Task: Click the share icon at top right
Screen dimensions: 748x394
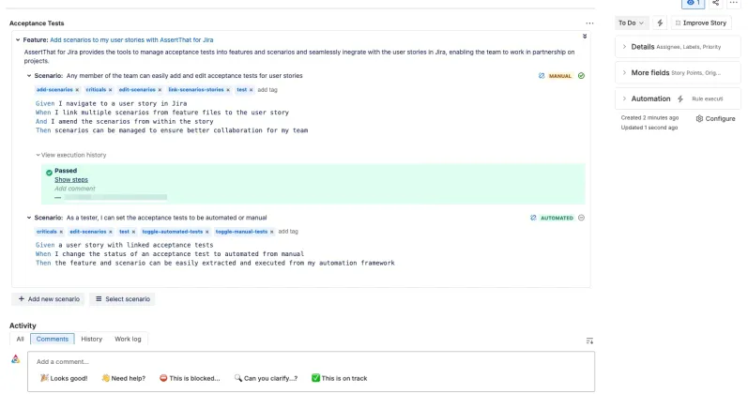Action: coord(715,3)
